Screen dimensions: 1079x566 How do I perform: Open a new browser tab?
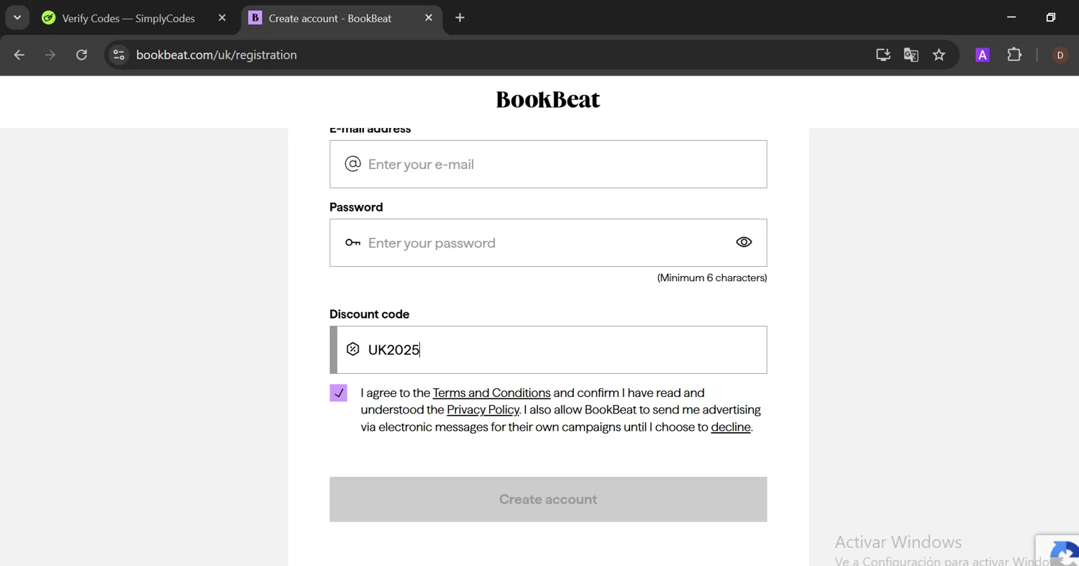(x=460, y=18)
